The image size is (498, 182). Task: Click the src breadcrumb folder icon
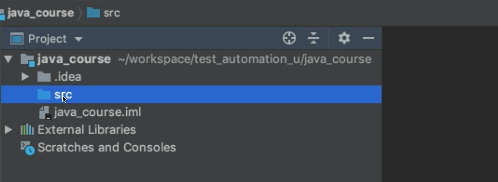click(93, 13)
